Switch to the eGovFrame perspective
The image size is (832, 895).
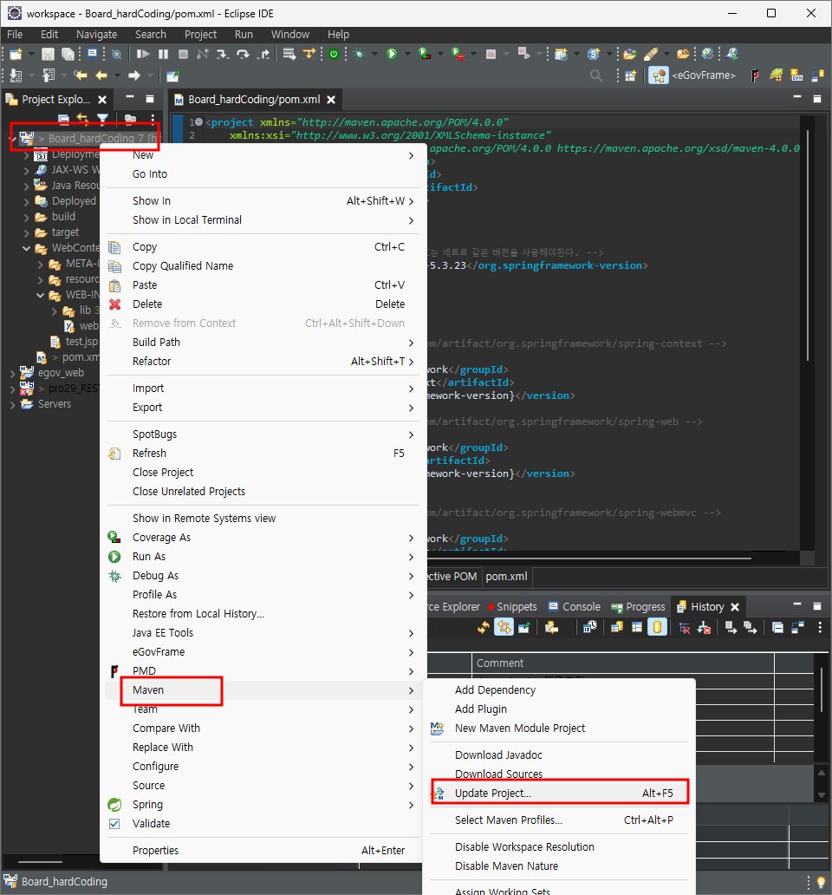click(x=694, y=75)
